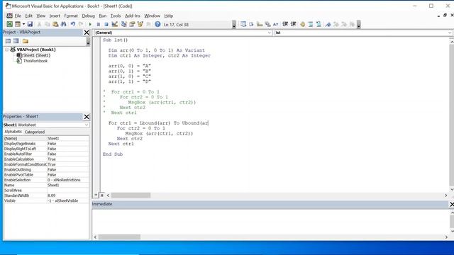Click the Comment Block icon
Viewport: 454px width, 255px height.
pos(311,24)
